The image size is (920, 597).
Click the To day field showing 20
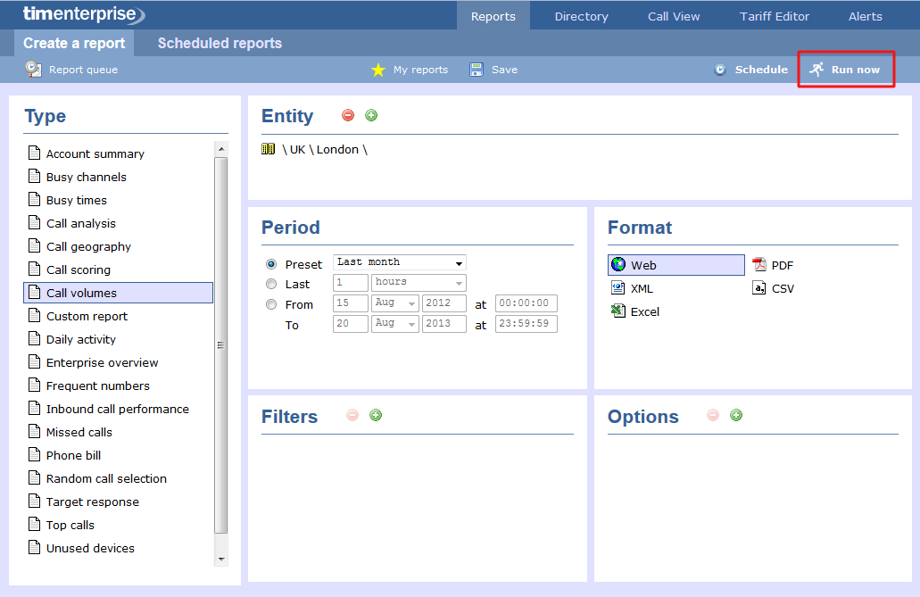coord(351,323)
